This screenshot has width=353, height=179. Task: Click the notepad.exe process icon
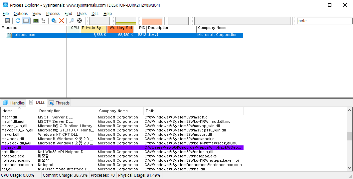pos(9,35)
